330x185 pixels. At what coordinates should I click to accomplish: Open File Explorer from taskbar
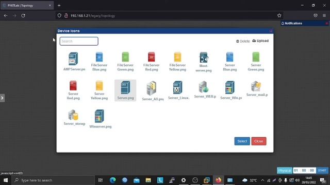(x=148, y=180)
